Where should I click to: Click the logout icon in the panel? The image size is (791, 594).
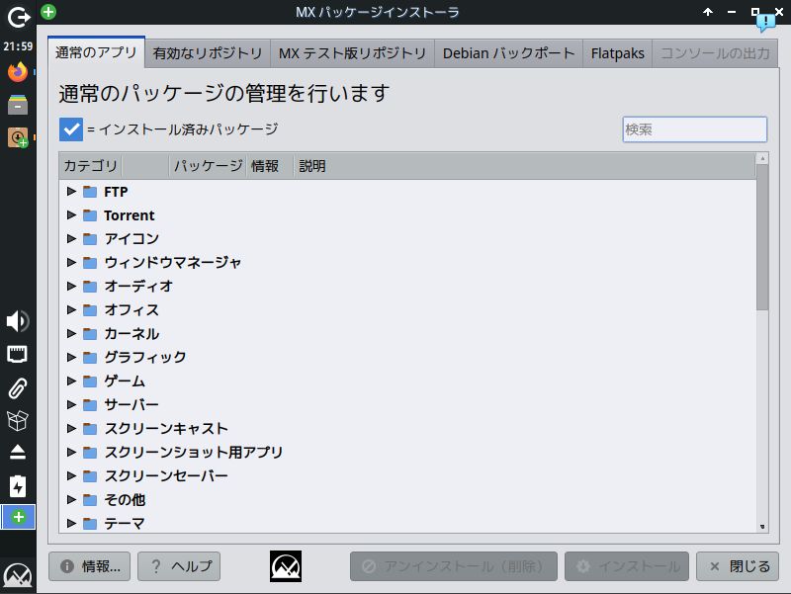[x=19, y=17]
